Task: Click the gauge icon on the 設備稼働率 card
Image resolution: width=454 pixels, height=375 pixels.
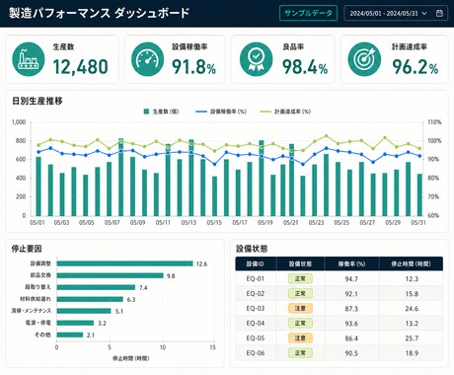Action: 147,59
